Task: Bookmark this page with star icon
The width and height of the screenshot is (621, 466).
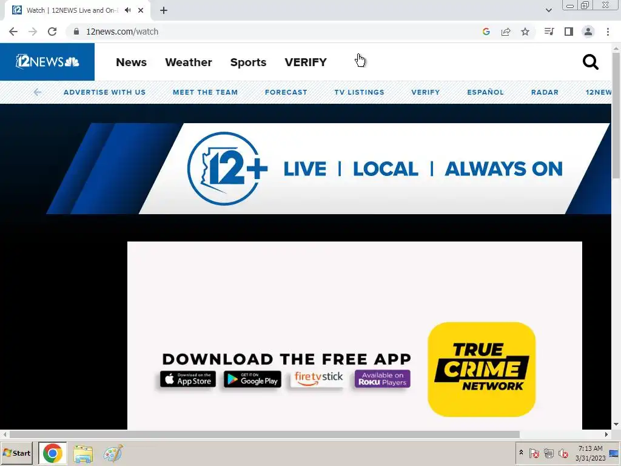Action: (525, 32)
